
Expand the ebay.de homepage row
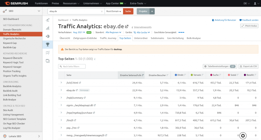[x=61, y=90]
